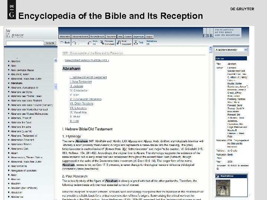Click the sidebar list scroll-up arrow
The width and height of the screenshot is (267, 200).
56,60
